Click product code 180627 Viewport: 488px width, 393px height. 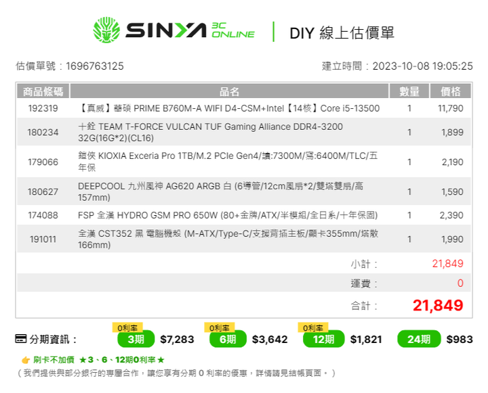(43, 191)
